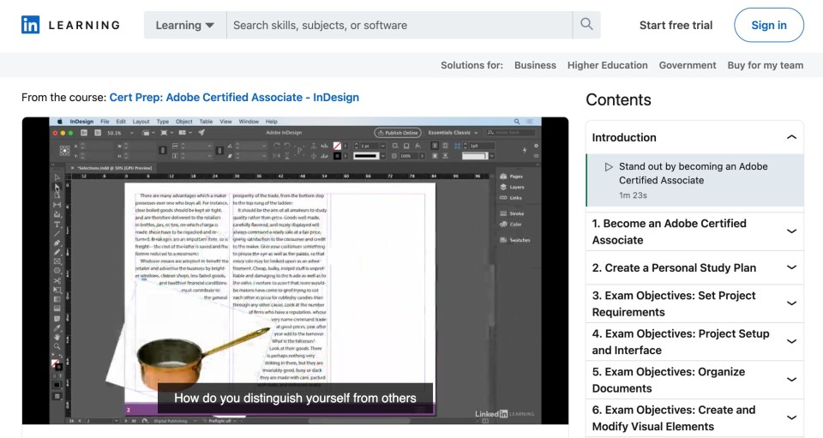The image size is (823, 438).
Task: Click the InDesign reference point locator grid
Action: [64, 151]
